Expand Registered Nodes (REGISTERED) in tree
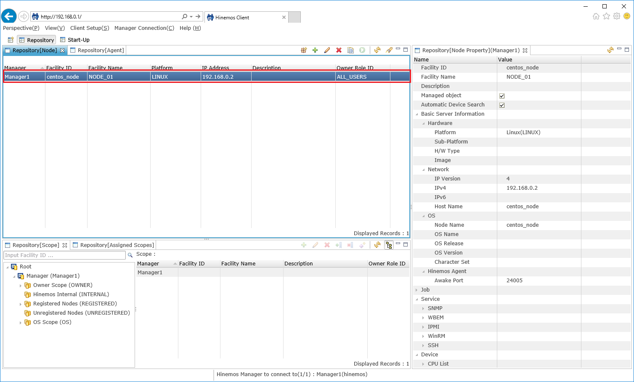 (21, 304)
